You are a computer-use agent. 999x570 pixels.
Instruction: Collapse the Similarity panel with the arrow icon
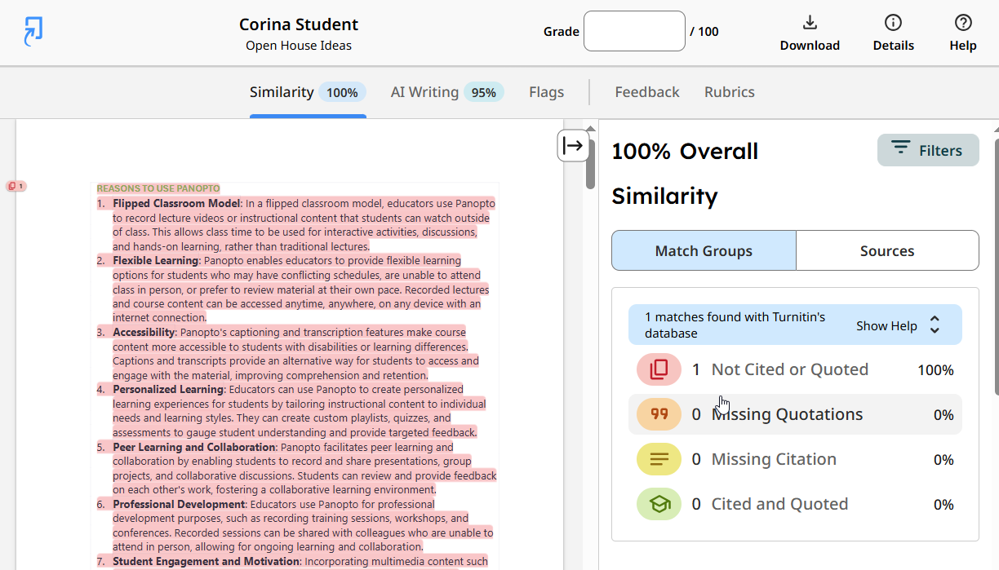(x=575, y=145)
